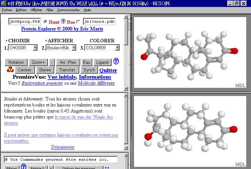Open the Afficher menu
The width and height of the screenshot is (251, 169).
[36, 10]
